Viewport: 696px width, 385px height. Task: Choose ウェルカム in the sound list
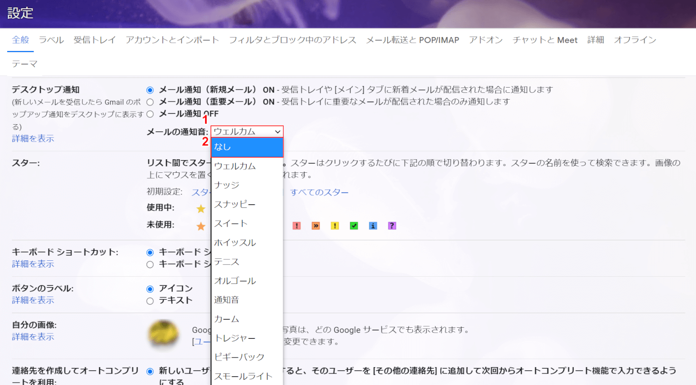pos(247,166)
